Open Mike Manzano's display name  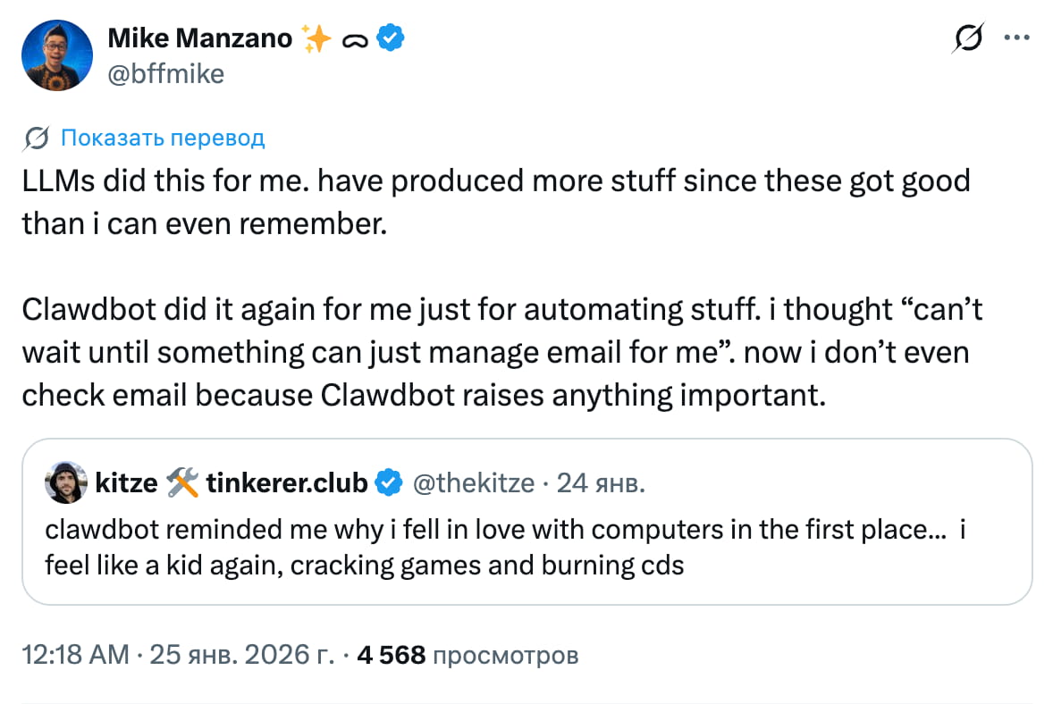198,38
